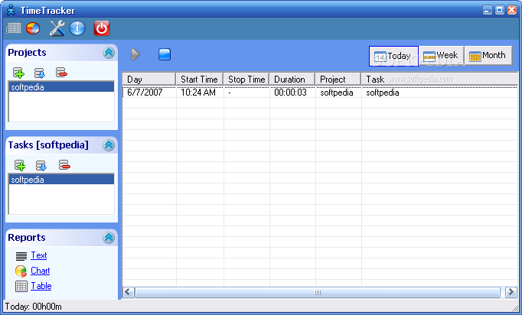
Task: Delete project with the red minus icon
Action: coord(61,72)
